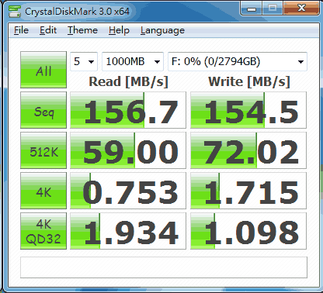Open the File menu
The width and height of the screenshot is (323, 293).
[x=21, y=30]
